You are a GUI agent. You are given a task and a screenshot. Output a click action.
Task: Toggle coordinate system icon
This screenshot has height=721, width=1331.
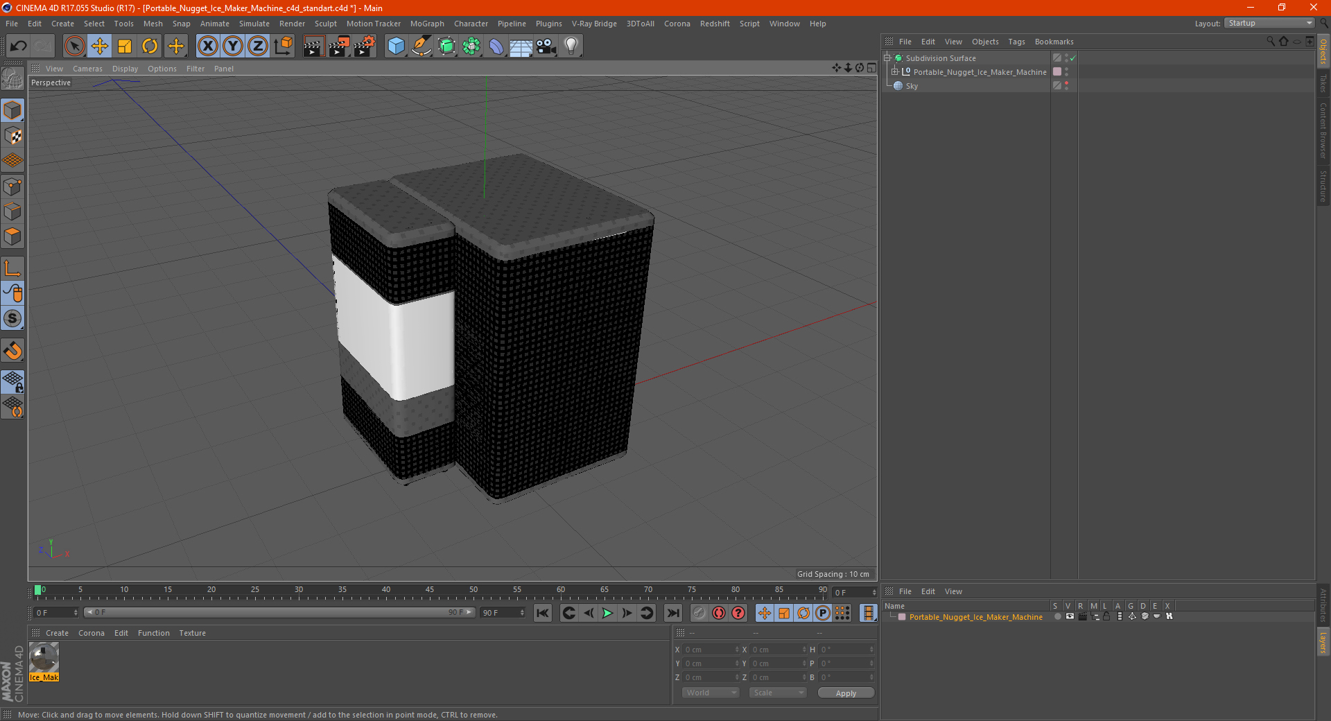pyautogui.click(x=284, y=46)
